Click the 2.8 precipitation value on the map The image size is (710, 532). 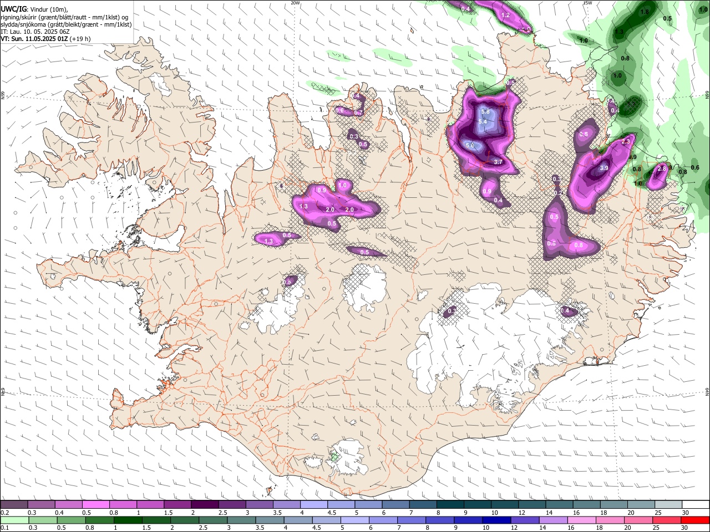pos(661,168)
